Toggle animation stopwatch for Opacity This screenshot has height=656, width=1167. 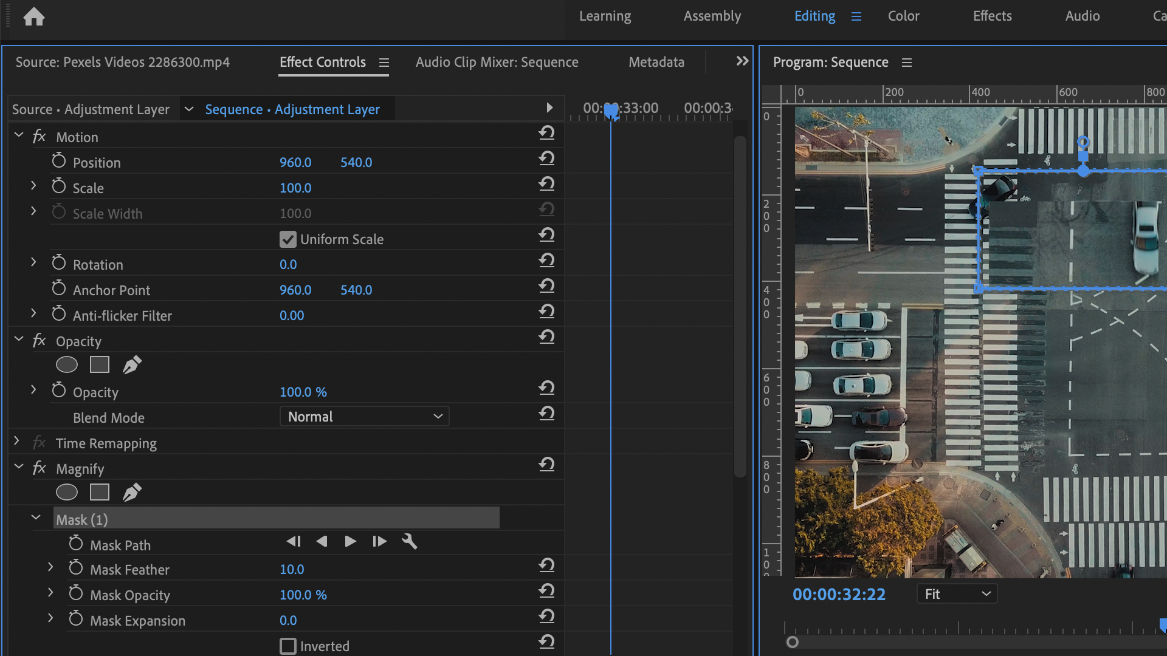tap(59, 389)
